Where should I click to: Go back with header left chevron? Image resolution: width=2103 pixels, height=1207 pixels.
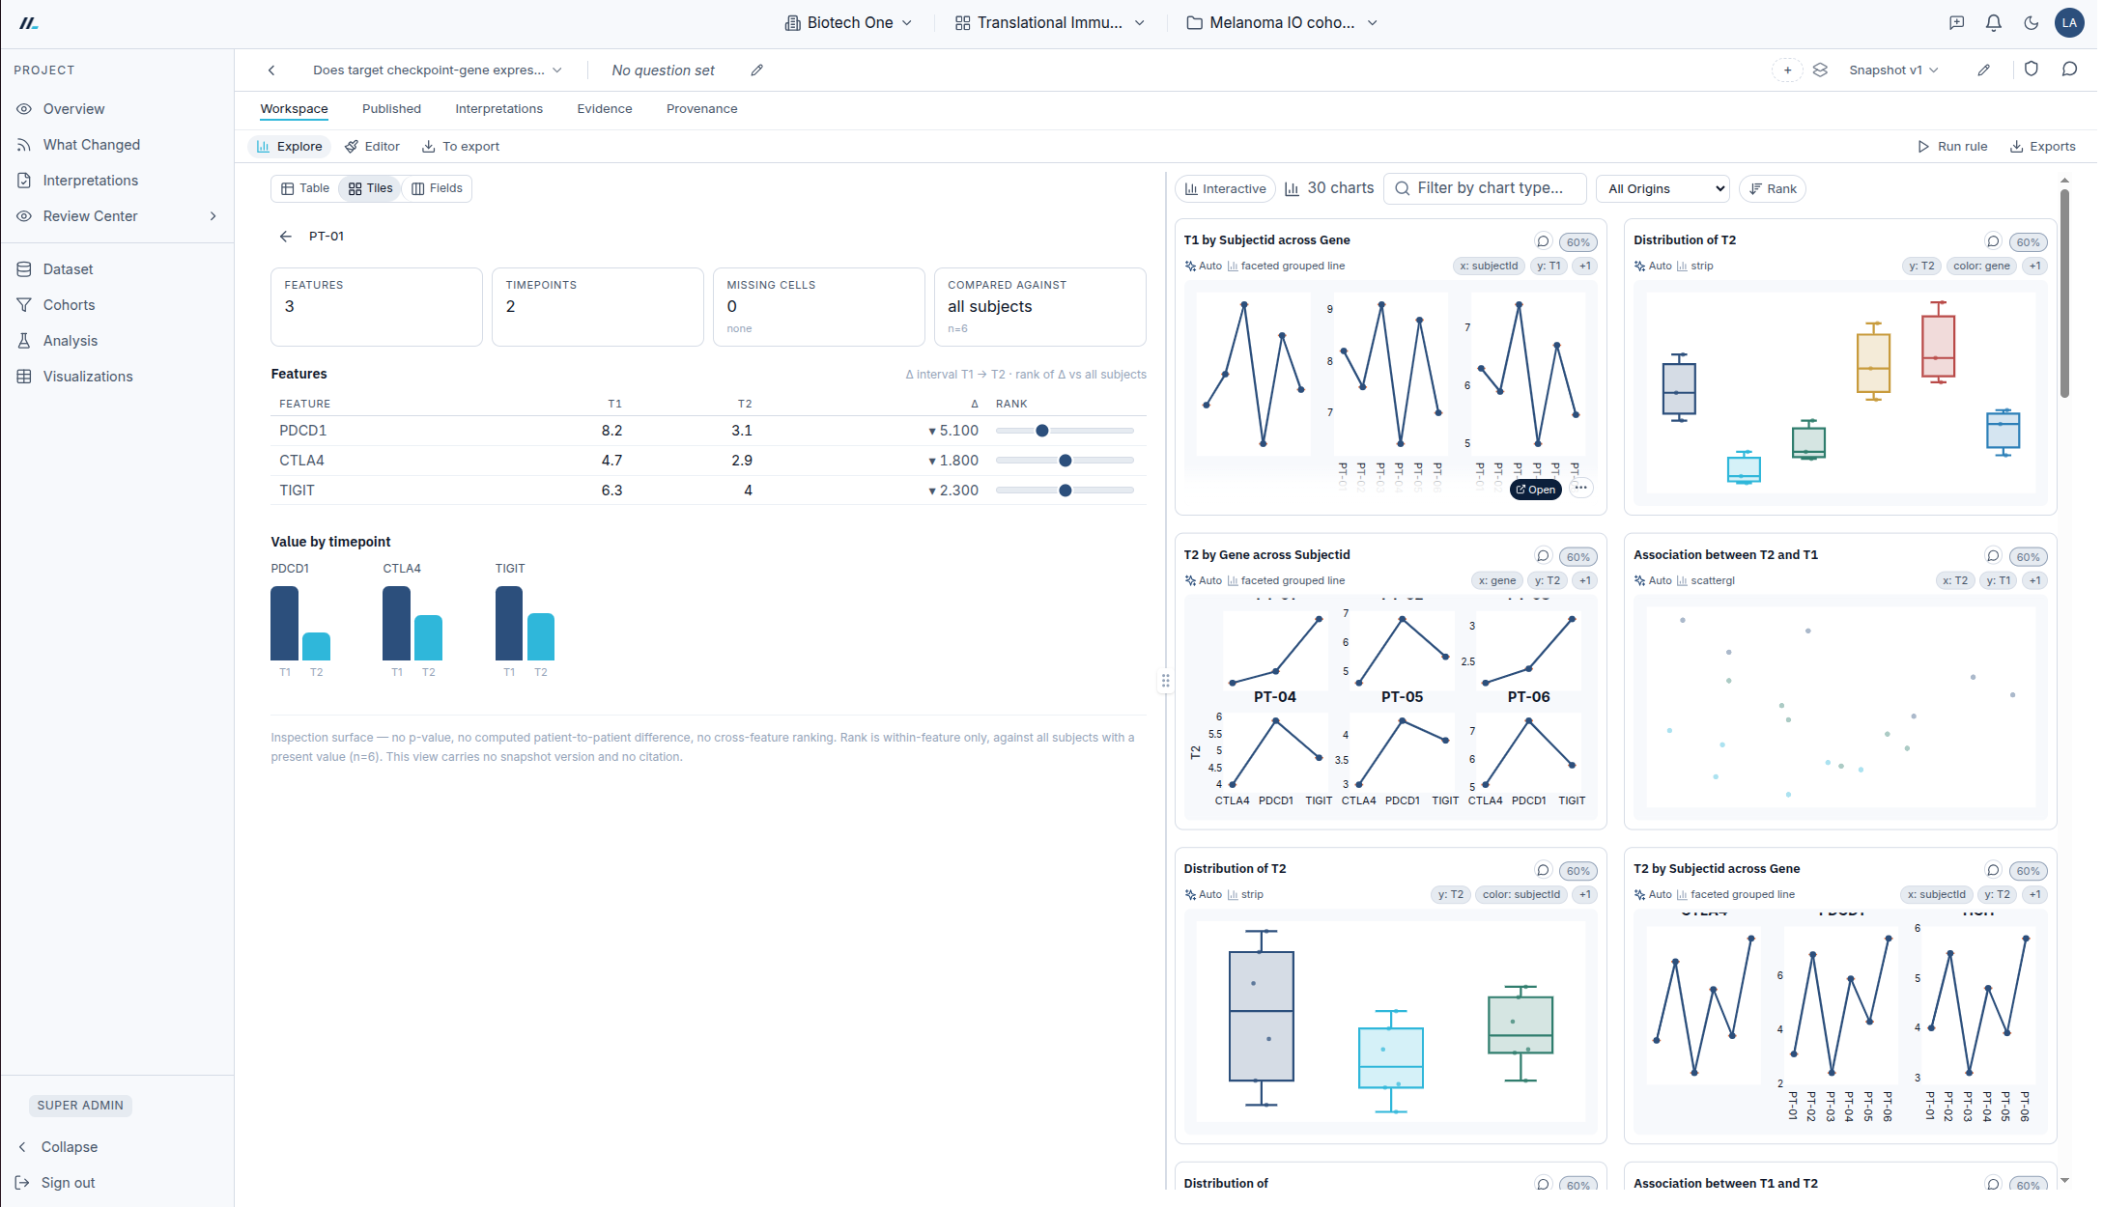[272, 70]
